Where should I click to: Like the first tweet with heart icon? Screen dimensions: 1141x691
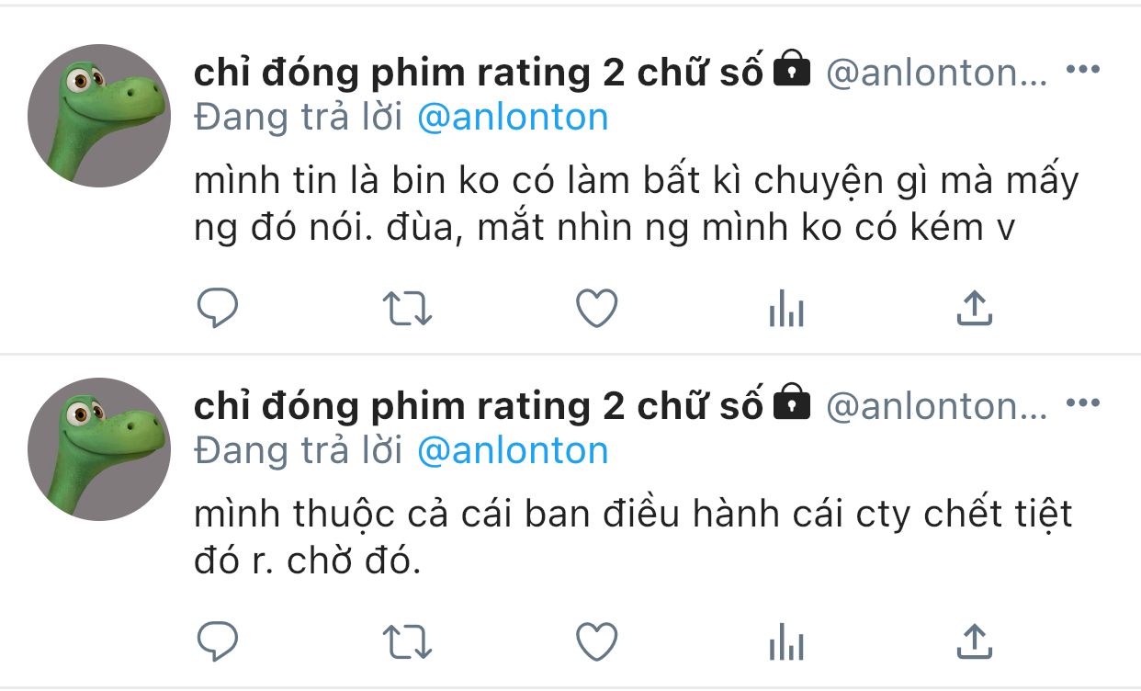[x=596, y=309]
